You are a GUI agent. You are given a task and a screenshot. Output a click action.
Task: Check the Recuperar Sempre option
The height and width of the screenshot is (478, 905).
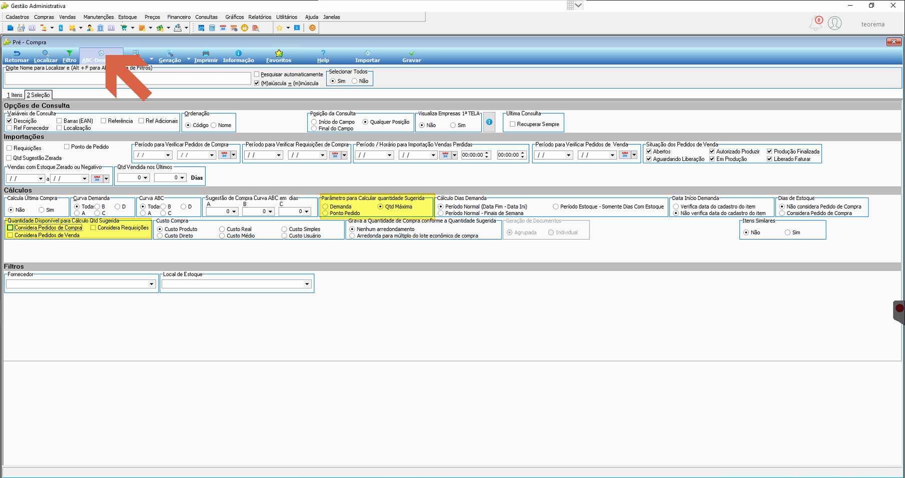click(512, 124)
